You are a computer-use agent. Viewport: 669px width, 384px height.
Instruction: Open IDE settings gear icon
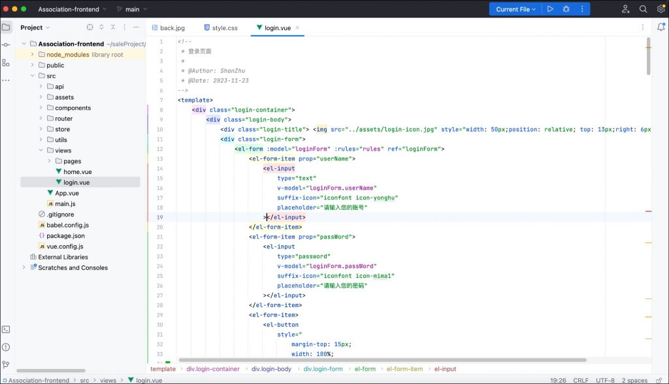[x=659, y=9]
